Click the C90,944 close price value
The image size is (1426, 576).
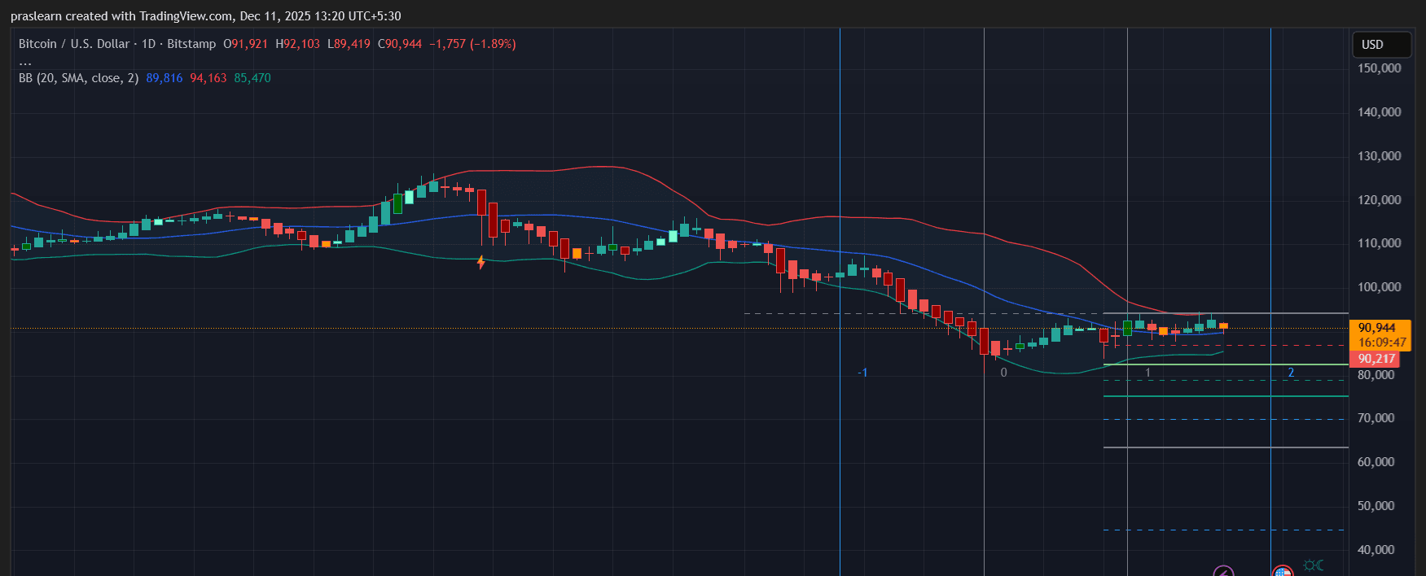click(x=400, y=44)
